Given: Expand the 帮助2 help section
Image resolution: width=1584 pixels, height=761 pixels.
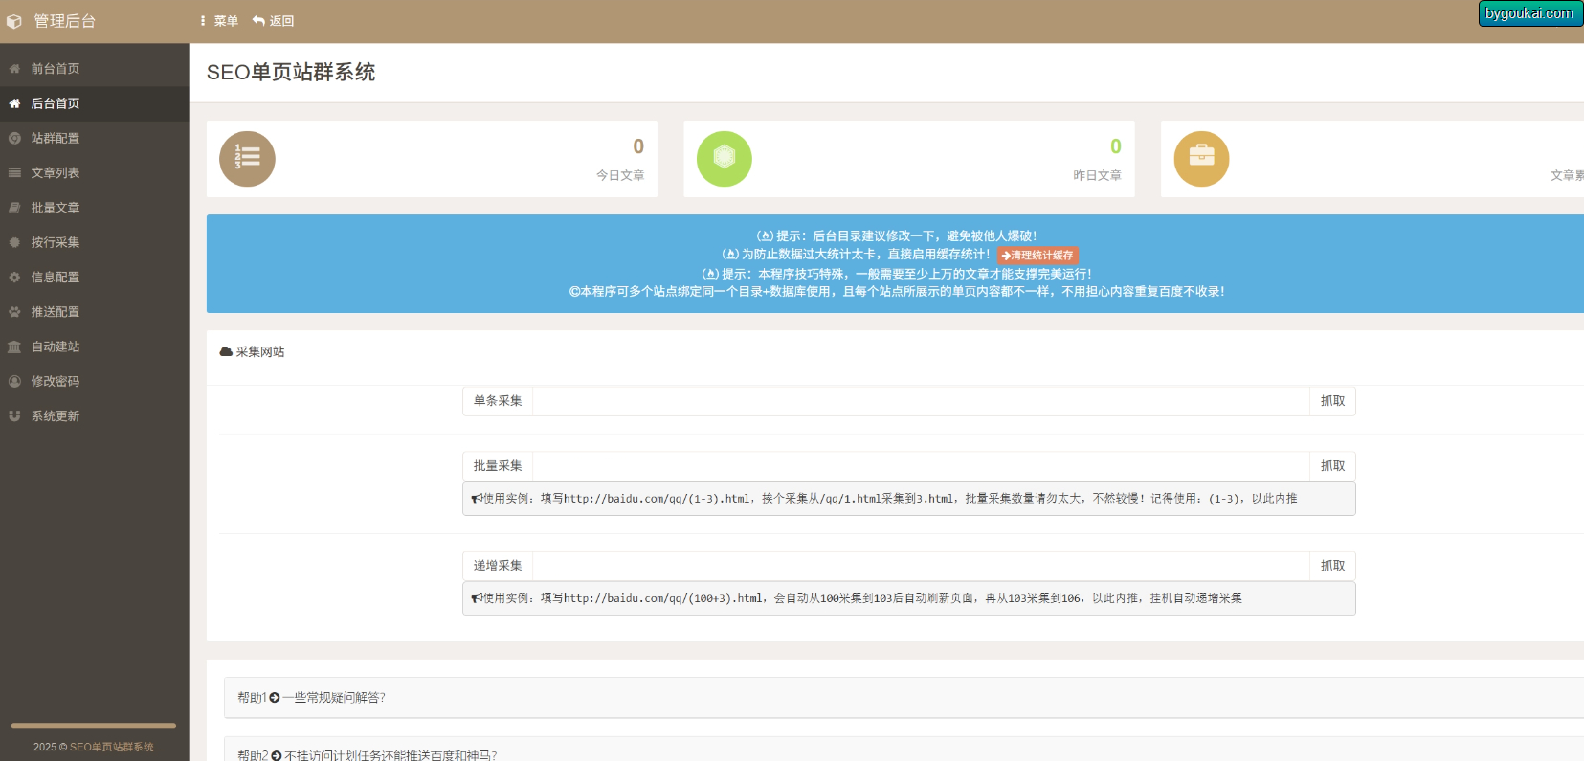Looking at the screenshot, I should (x=367, y=754).
